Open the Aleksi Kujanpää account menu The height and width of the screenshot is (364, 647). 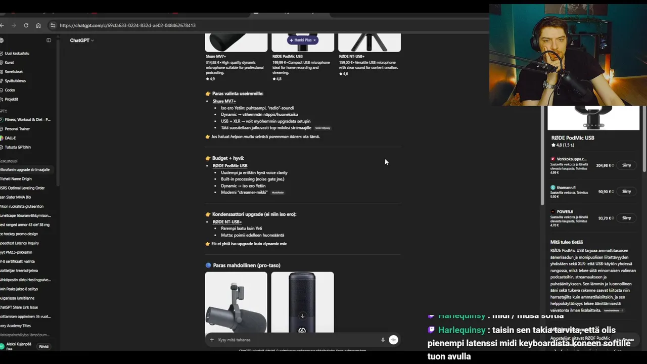(18, 346)
